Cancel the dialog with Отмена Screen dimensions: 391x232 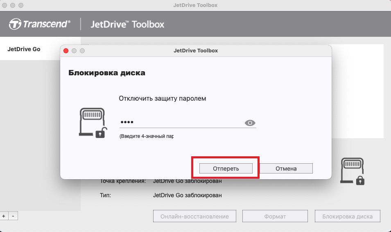tap(286, 169)
